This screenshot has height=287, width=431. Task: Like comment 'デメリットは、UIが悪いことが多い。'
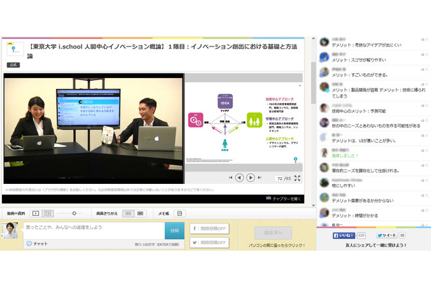tap(424, 135)
